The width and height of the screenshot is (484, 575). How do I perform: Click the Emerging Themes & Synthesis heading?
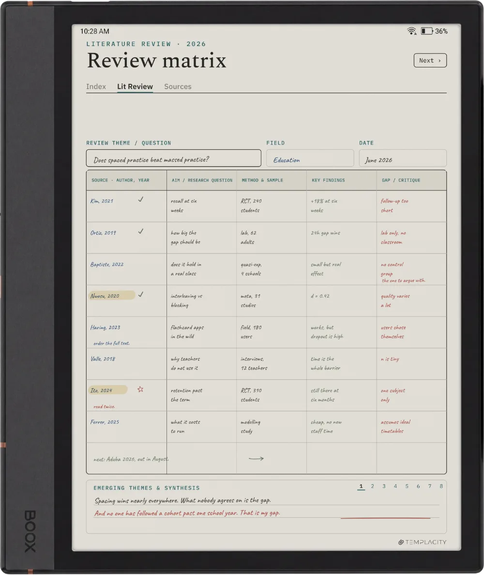coord(147,488)
